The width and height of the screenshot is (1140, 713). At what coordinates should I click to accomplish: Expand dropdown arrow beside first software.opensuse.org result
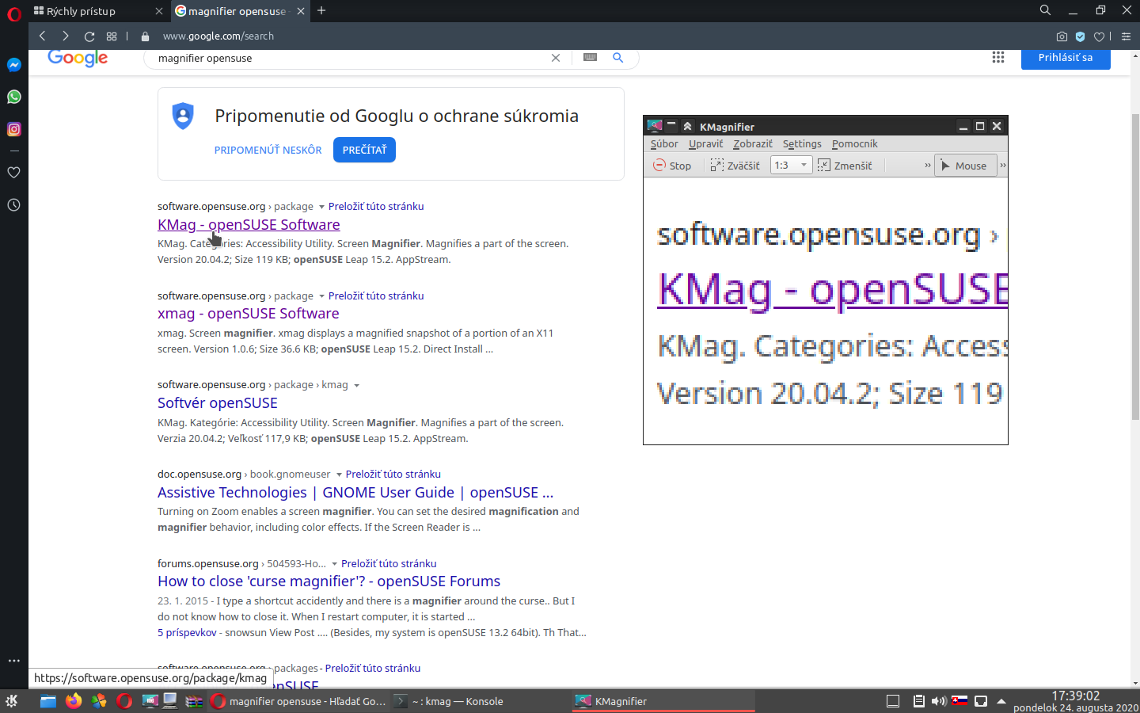pyautogui.click(x=321, y=207)
